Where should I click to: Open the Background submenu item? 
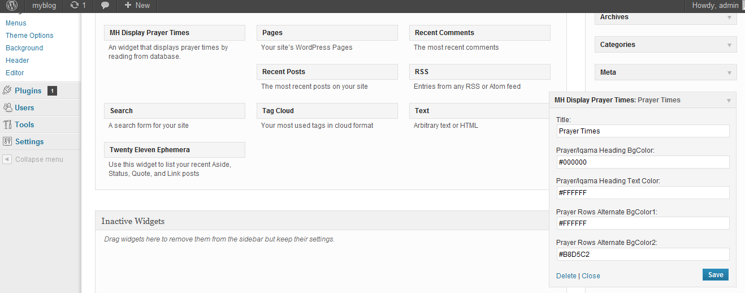pos(24,48)
